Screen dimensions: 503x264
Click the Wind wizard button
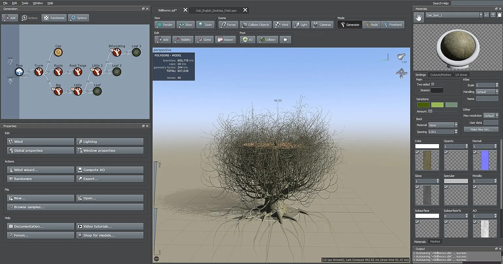[x=41, y=170]
